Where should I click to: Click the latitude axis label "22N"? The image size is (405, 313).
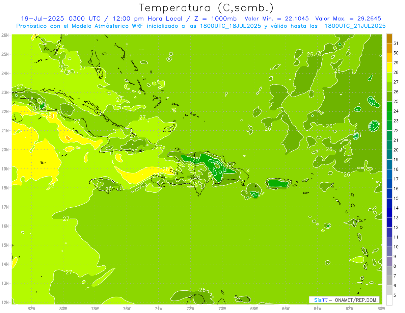pyautogui.click(x=5, y=111)
